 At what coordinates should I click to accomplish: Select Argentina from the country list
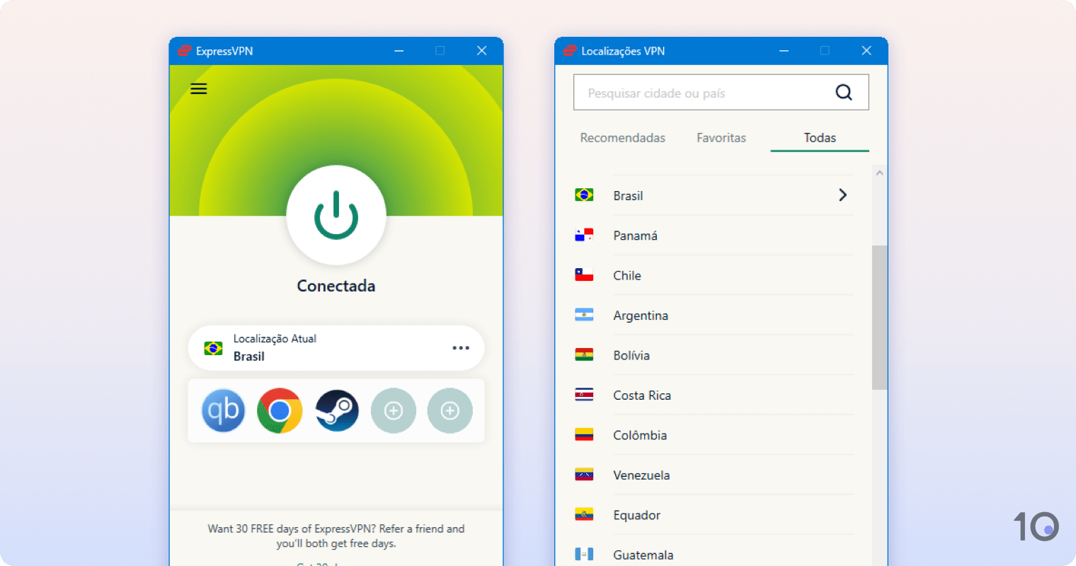tap(641, 316)
